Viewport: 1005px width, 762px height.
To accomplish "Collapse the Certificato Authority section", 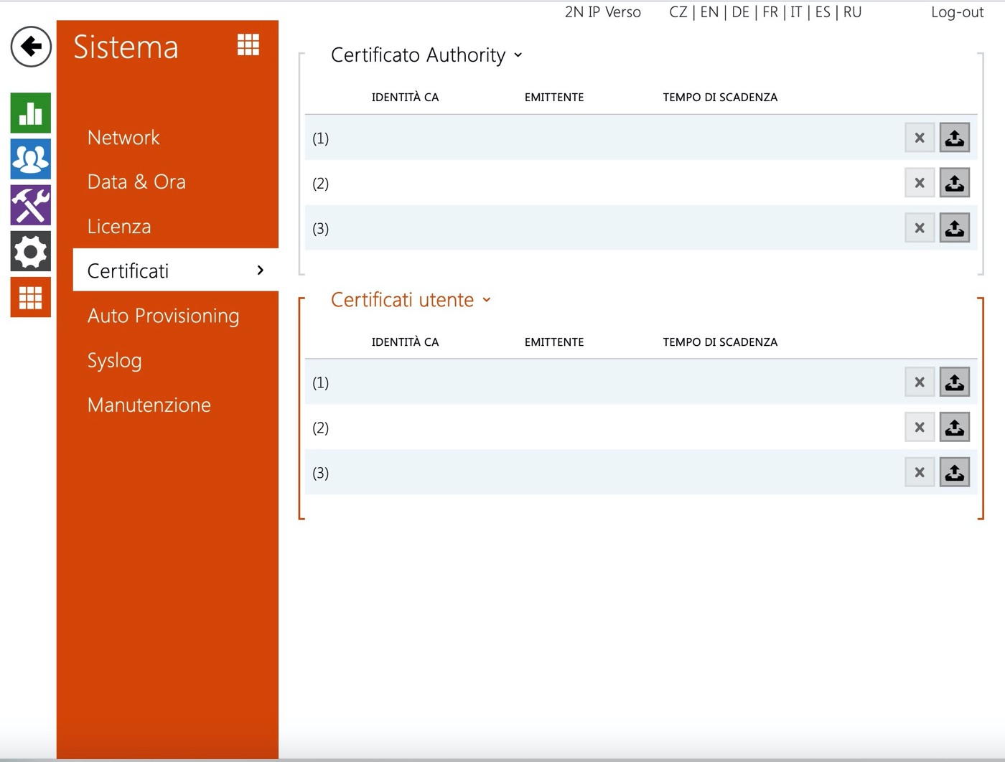I will [426, 55].
